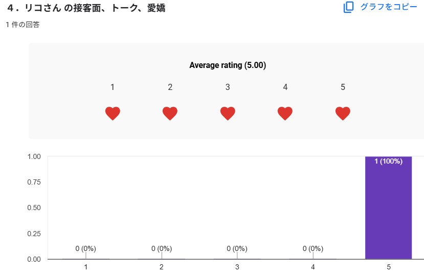Click the 1 (100%) bar label
The width and height of the screenshot is (424, 275).
click(x=388, y=162)
